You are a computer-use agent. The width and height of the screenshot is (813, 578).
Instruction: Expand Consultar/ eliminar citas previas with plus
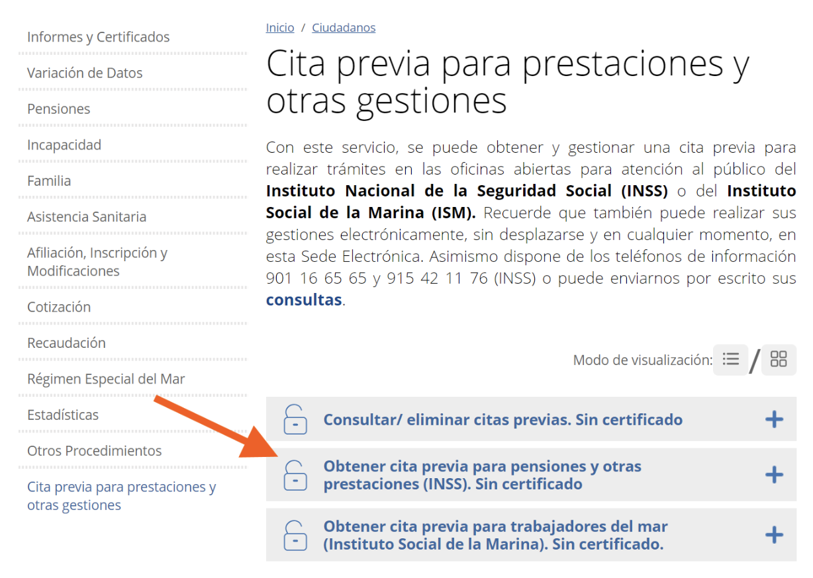[x=774, y=419]
